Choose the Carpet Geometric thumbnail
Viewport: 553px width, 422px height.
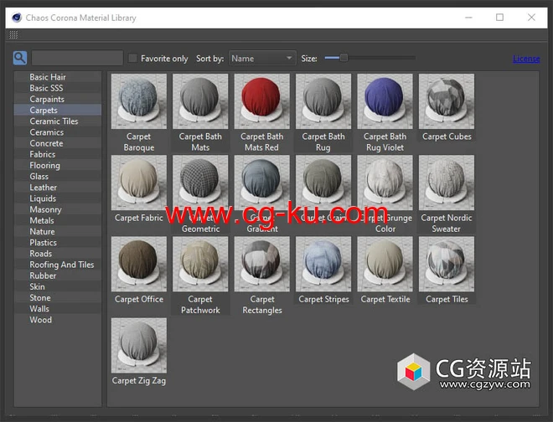[200, 183]
